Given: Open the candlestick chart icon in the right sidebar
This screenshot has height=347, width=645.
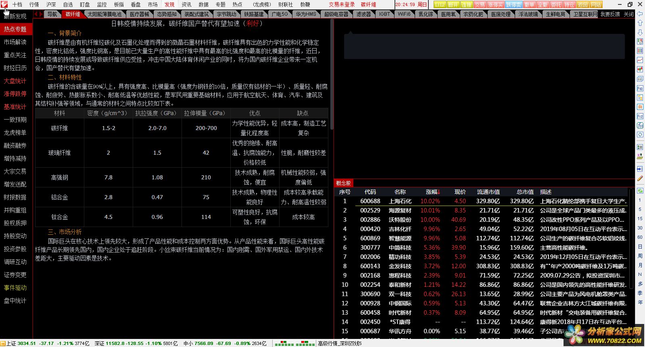Looking at the screenshot, I should 640,69.
